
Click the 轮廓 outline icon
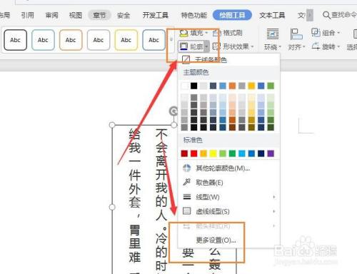coord(184,46)
